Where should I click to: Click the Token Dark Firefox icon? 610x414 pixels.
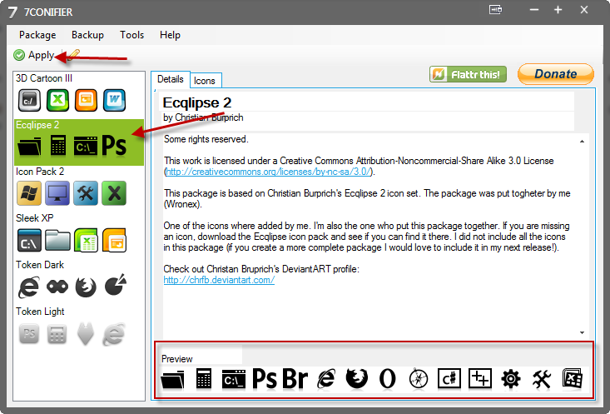(86, 287)
